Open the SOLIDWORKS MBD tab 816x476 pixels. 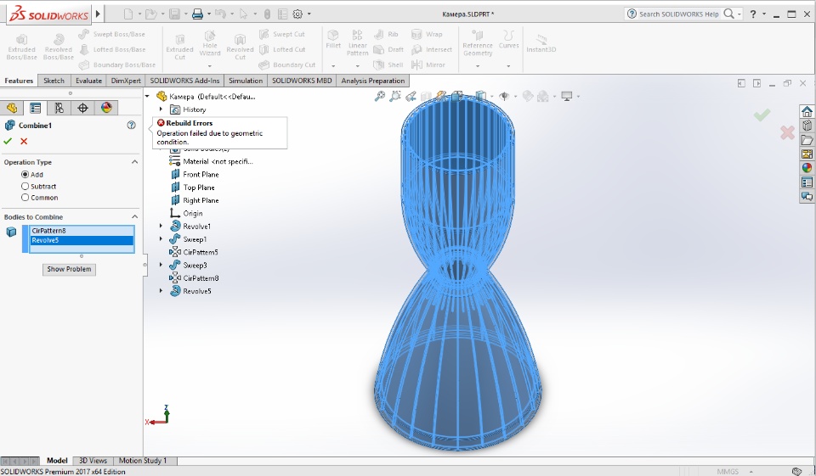coord(302,81)
